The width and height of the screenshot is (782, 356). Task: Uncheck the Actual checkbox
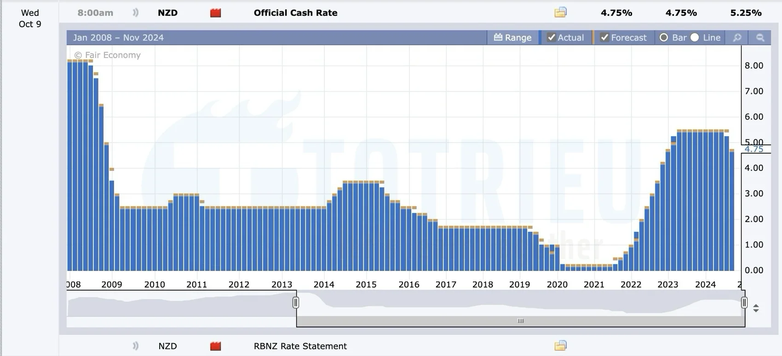[551, 38]
